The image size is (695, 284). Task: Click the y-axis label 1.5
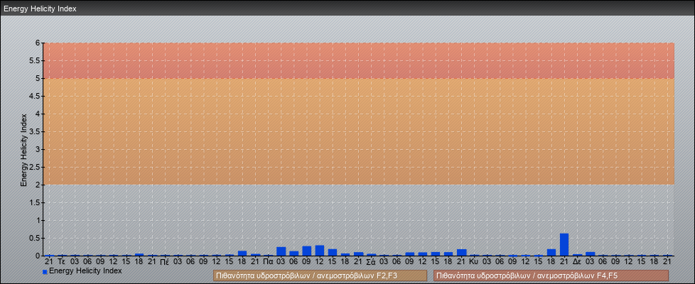pos(35,202)
